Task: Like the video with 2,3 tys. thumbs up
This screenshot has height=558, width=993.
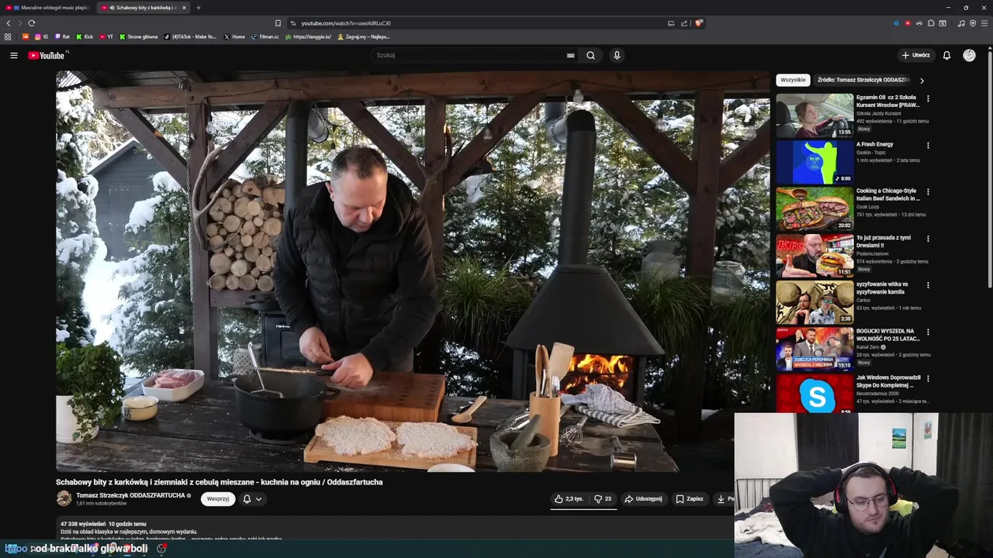Action: coord(569,499)
